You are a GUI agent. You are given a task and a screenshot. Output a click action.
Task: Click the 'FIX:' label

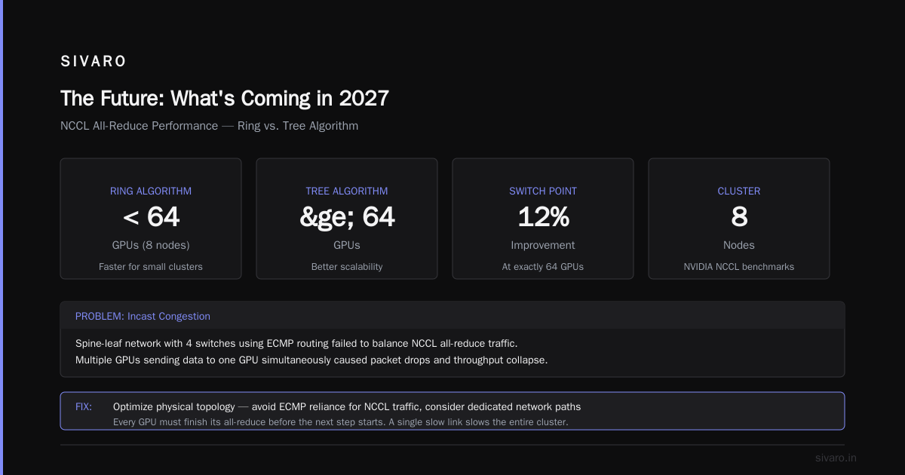84,406
